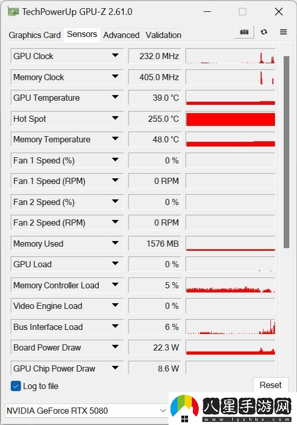Click the refresh sensors icon
The image size is (297, 425).
tap(264, 32)
